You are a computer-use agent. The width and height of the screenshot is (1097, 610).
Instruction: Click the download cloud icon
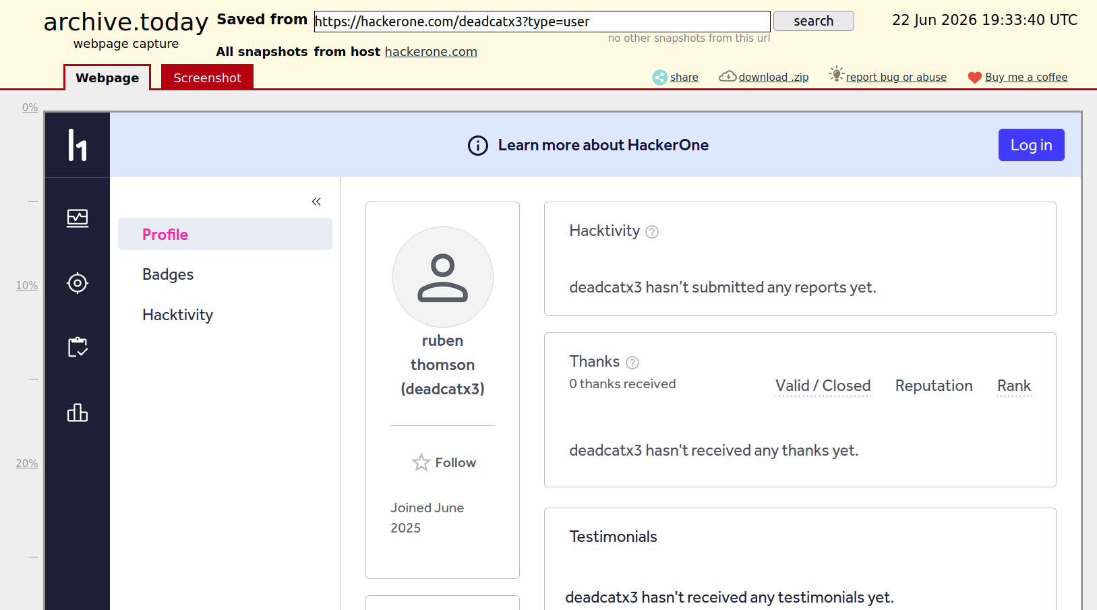(x=728, y=76)
